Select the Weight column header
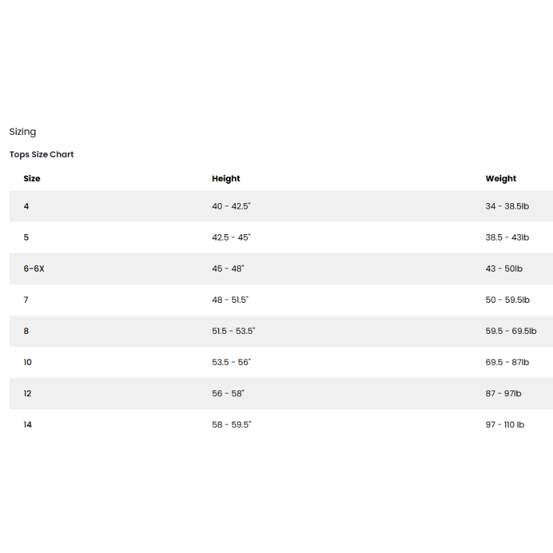 coord(500,178)
